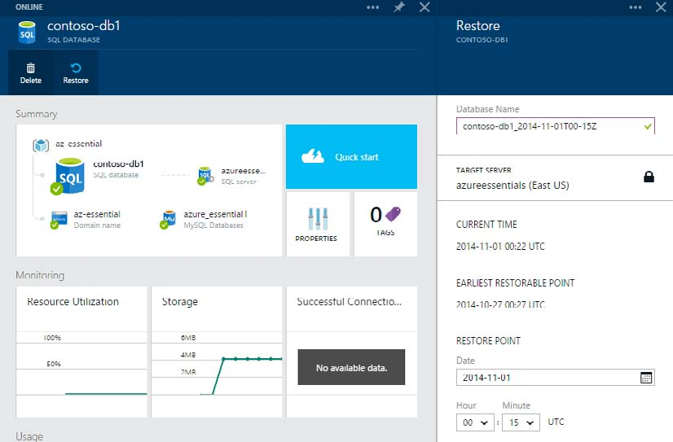This screenshot has width=673, height=442.
Task: Close the Restore blade
Action: click(x=660, y=7)
